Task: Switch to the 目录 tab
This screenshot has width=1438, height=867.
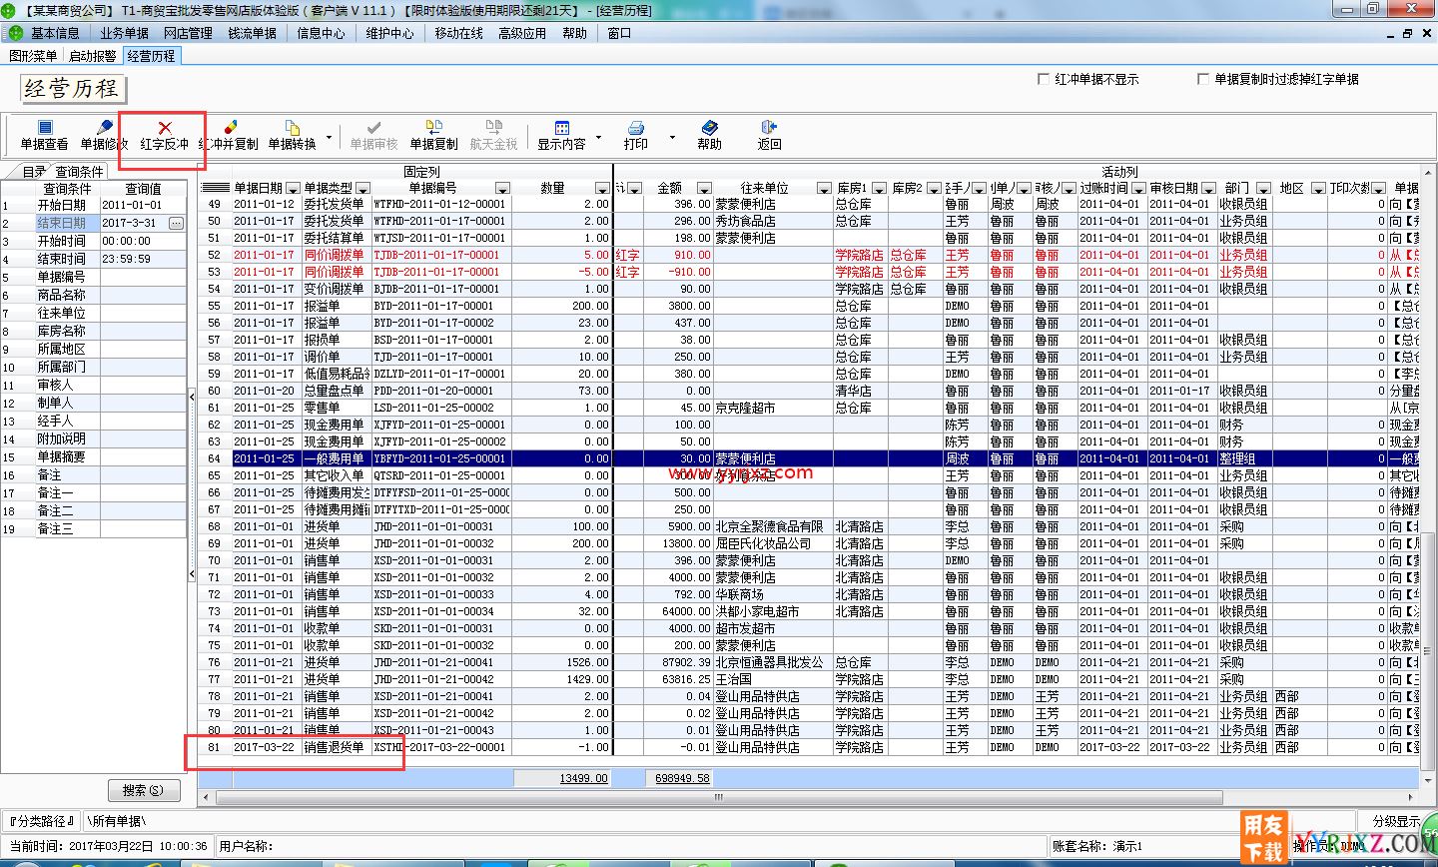Action: [34, 172]
